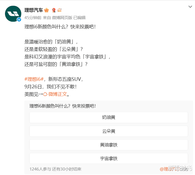Click the 1246人参与 participant count
This screenshot has width=195, height=175.
point(40,169)
